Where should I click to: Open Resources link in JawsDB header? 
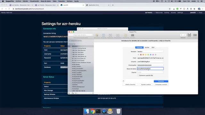point(159,13)
